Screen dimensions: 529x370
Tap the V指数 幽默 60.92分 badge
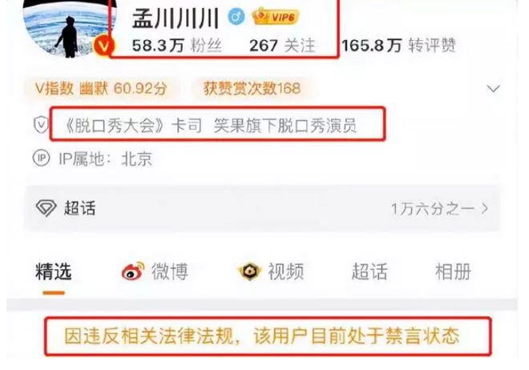(101, 89)
